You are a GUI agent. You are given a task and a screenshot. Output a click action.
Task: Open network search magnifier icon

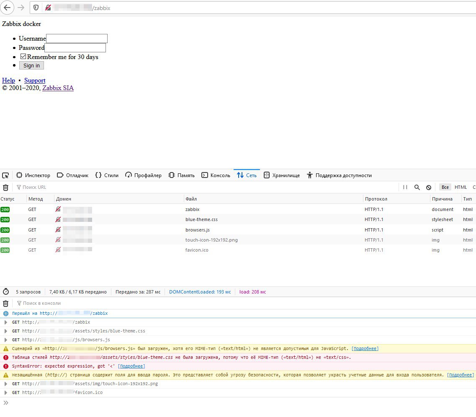pyautogui.click(x=417, y=187)
